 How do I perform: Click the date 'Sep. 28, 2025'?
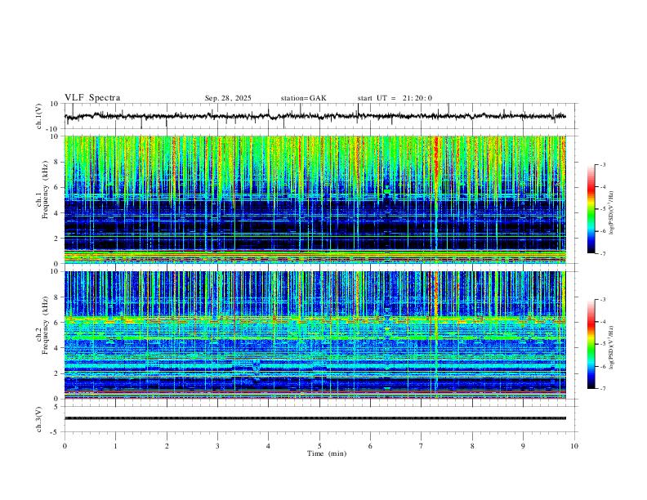tap(228, 98)
